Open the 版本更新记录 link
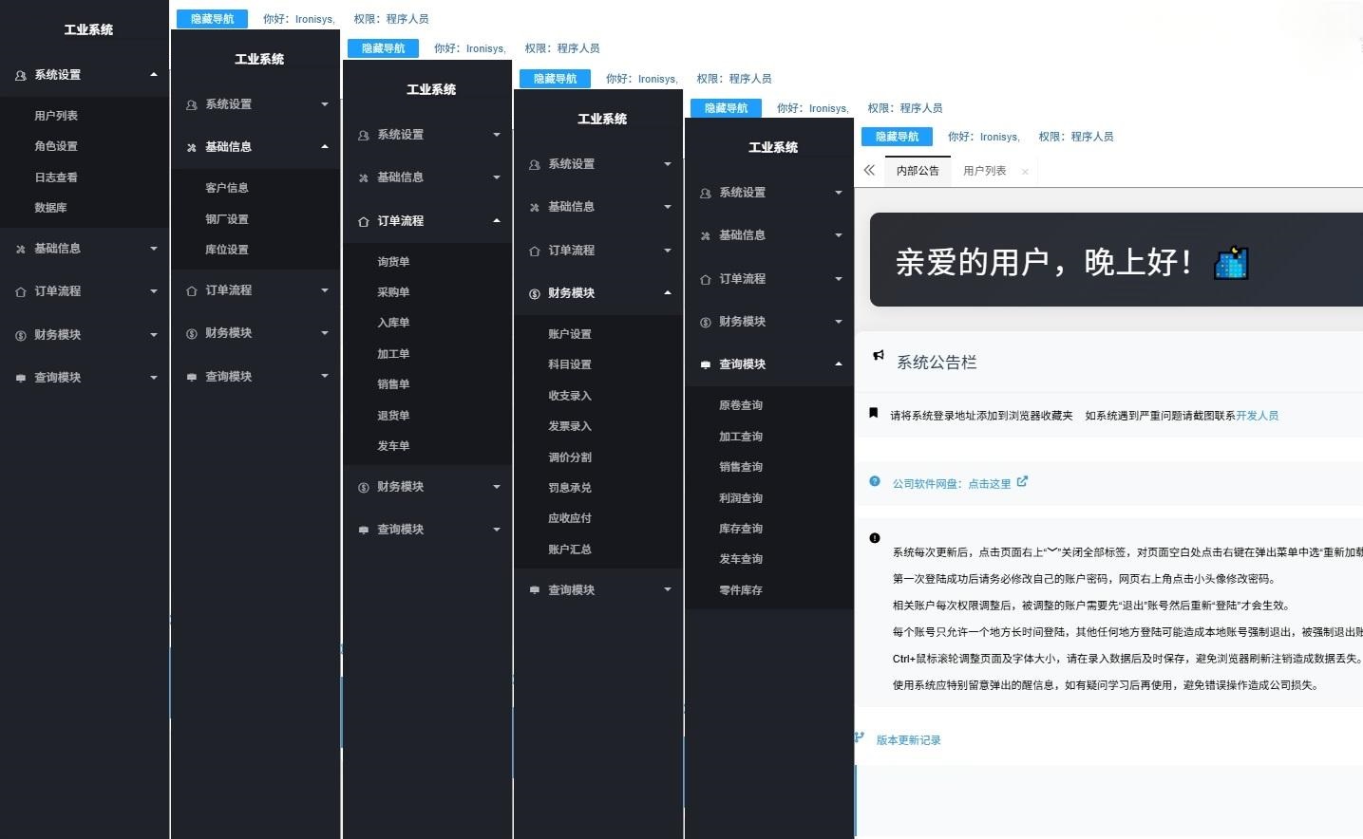The width and height of the screenshot is (1363, 839). [908, 740]
